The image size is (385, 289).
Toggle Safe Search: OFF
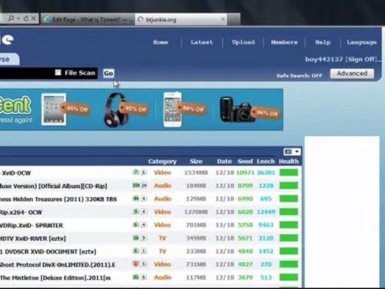point(299,75)
